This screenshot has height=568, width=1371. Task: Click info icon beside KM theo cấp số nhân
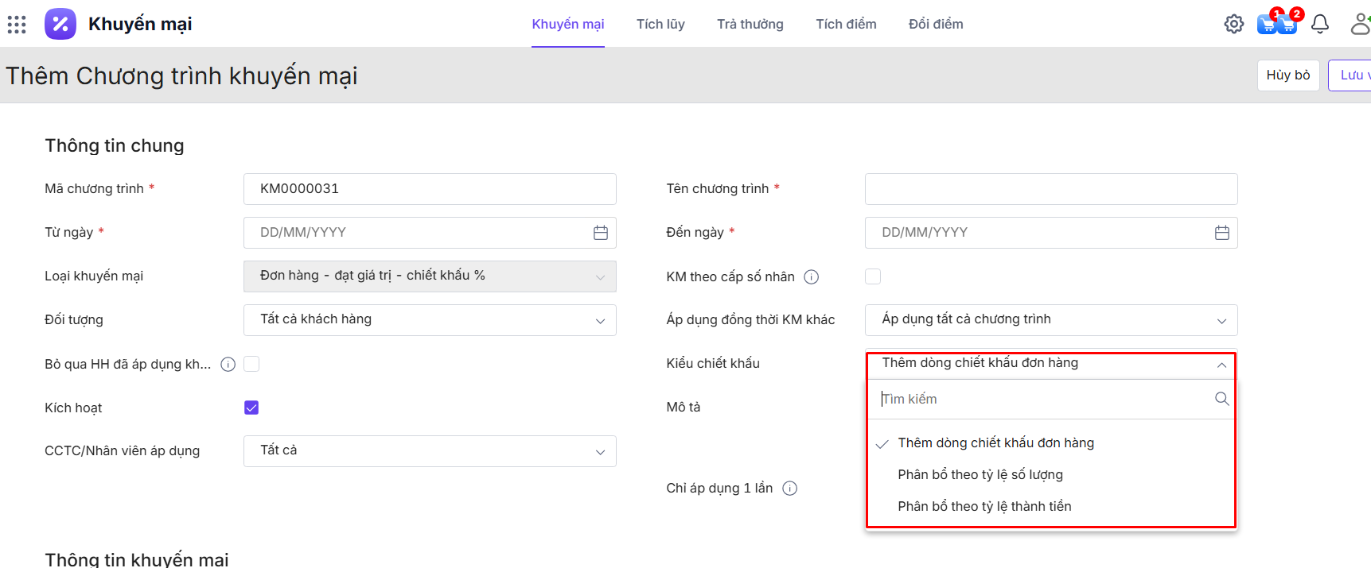(x=811, y=277)
